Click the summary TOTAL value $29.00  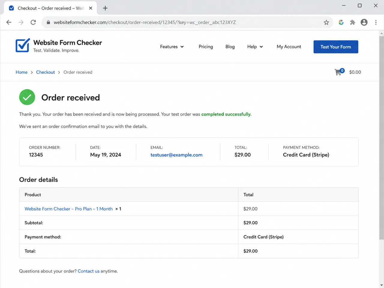(242, 155)
